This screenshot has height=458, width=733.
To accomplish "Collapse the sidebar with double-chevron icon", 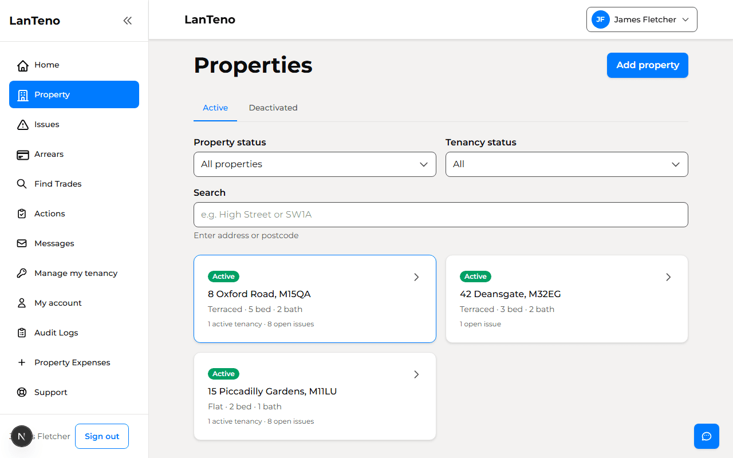I will [128, 21].
